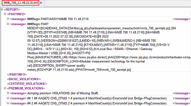
Task: Click inside the long MIDENT message text field
Action: (108, 47)
